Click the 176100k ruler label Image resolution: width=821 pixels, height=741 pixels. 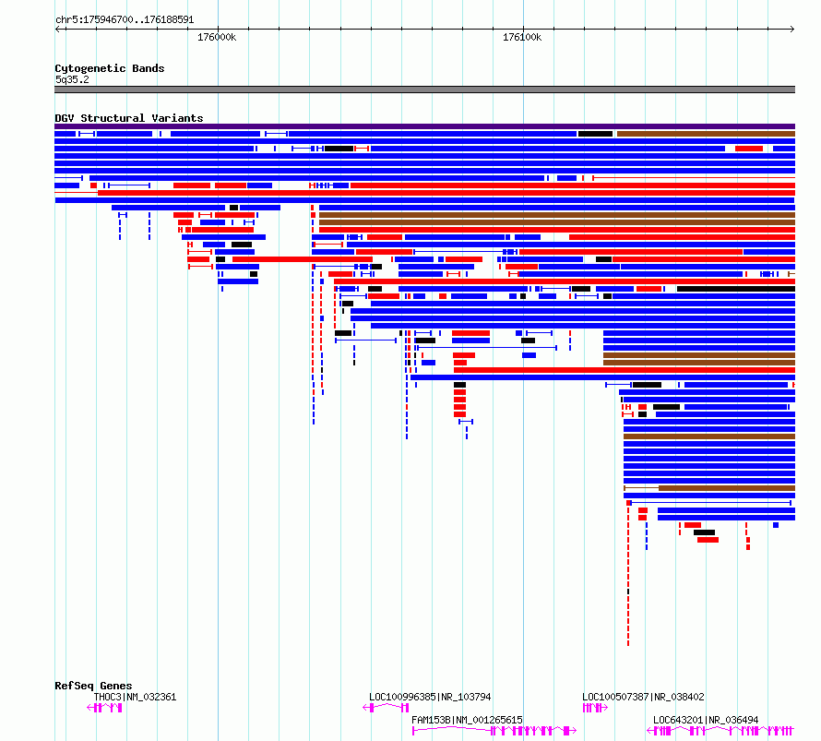point(522,37)
